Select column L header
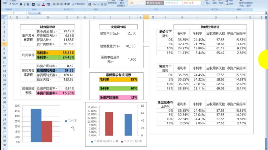 tap(146, 17)
